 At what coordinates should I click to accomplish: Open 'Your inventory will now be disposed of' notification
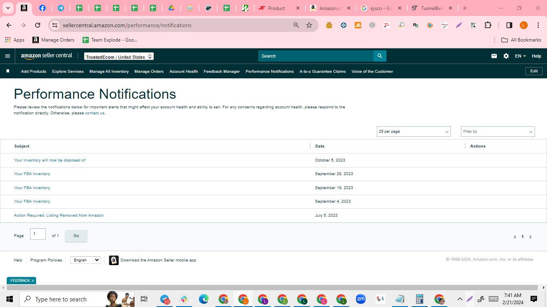[50, 160]
